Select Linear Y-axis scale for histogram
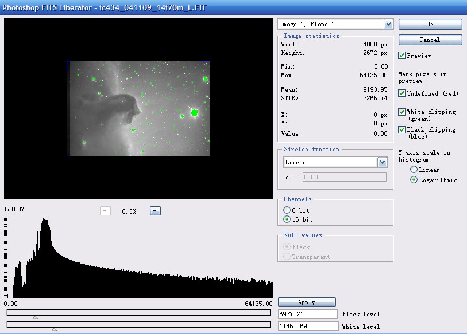The image size is (467, 334). point(414,170)
